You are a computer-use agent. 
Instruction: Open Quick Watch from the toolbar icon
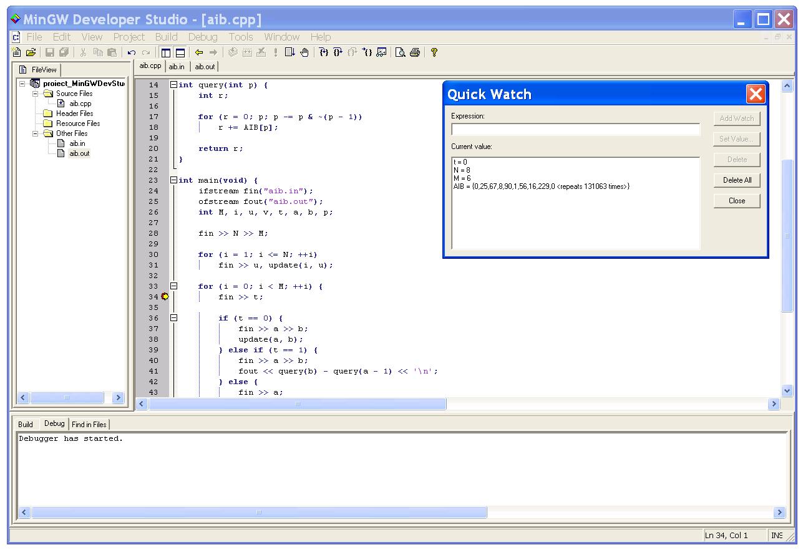tap(381, 53)
